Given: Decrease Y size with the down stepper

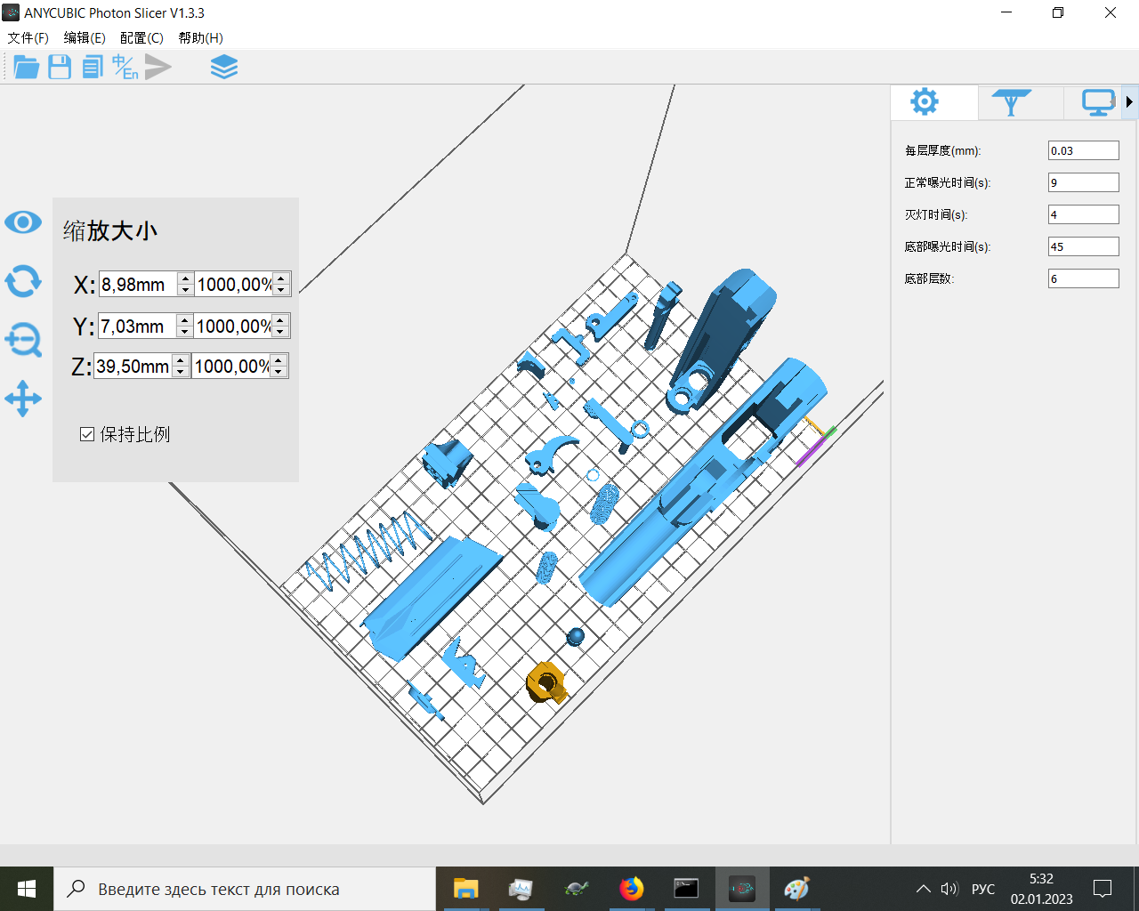Looking at the screenshot, I should click(184, 332).
